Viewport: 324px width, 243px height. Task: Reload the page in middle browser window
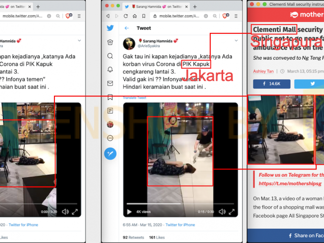pyautogui.click(x=126, y=16)
